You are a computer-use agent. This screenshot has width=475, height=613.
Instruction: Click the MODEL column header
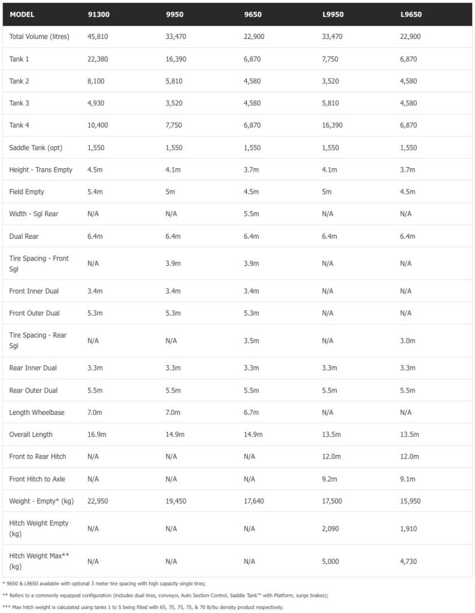coord(22,14)
